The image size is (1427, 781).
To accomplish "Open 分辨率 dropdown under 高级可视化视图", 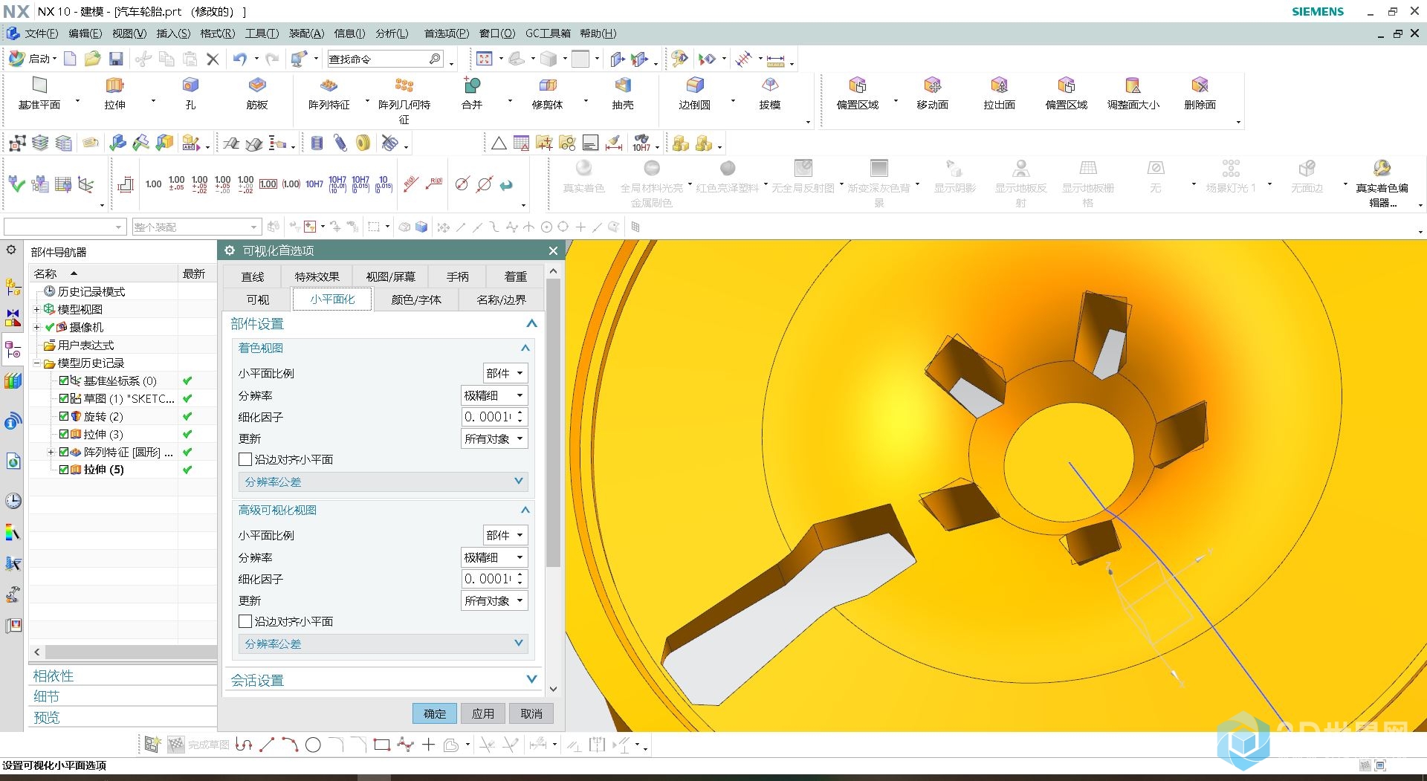I will (494, 557).
